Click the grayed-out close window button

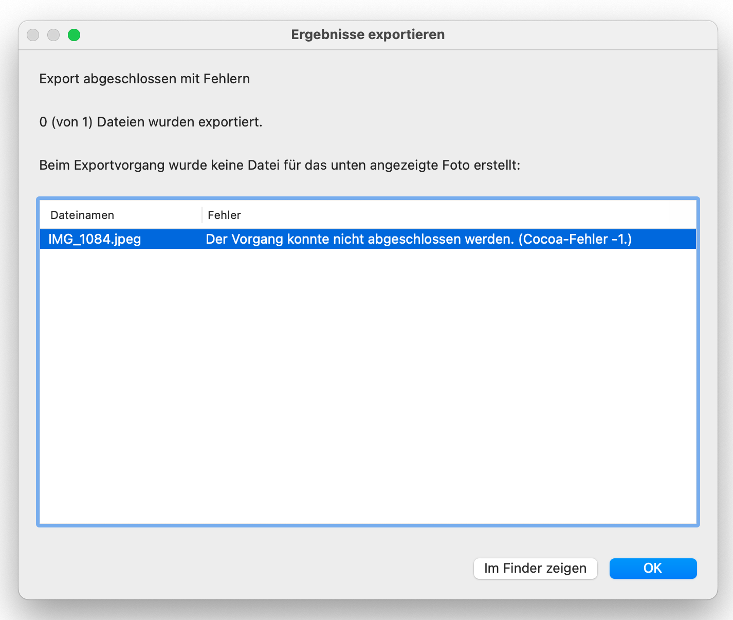click(x=33, y=35)
